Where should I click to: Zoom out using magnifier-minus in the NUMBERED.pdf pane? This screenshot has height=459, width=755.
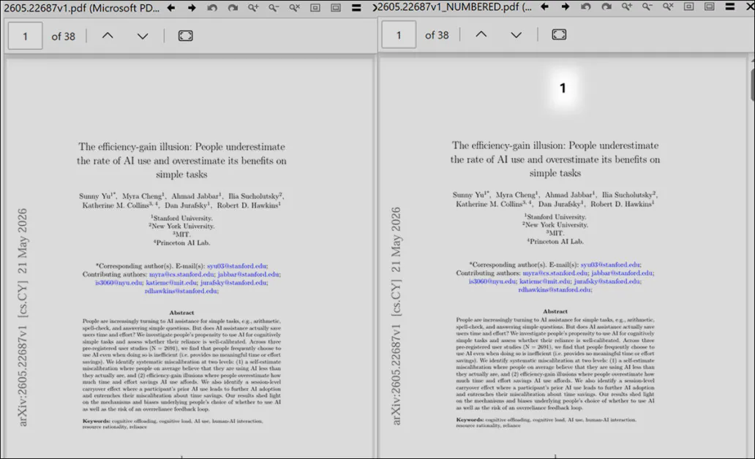click(x=647, y=7)
